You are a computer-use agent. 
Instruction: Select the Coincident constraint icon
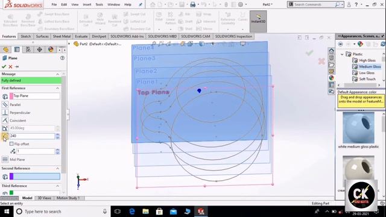[x=5, y=121]
